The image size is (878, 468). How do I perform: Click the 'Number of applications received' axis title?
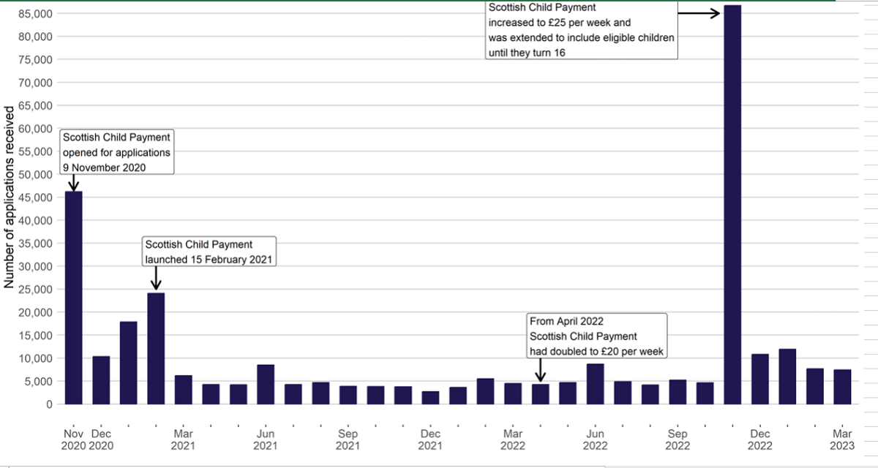pyautogui.click(x=10, y=197)
